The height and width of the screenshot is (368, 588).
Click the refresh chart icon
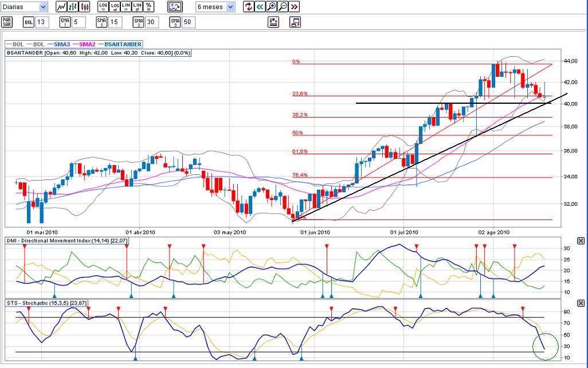click(x=248, y=7)
